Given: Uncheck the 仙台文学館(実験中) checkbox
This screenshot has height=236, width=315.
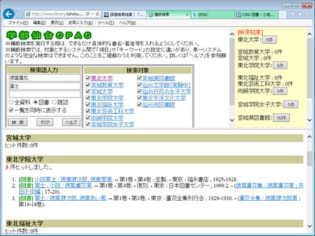Looking at the screenshot, I should 139,85.
